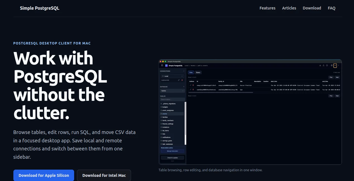Image resolution: width=354 pixels, height=181 pixels.
Task: Click the clock history icon in preview toolbar
Action: tap(327, 65)
